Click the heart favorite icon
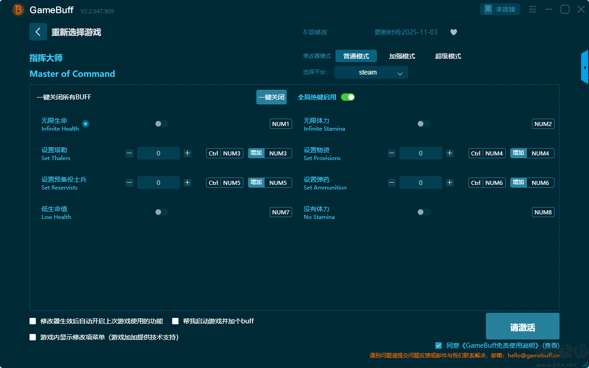 (x=454, y=32)
